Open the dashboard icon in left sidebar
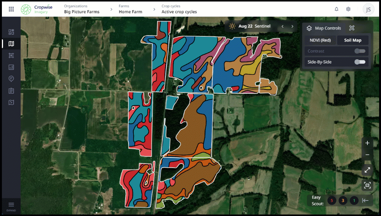Viewport: 381px width, 216px height. coord(11,32)
